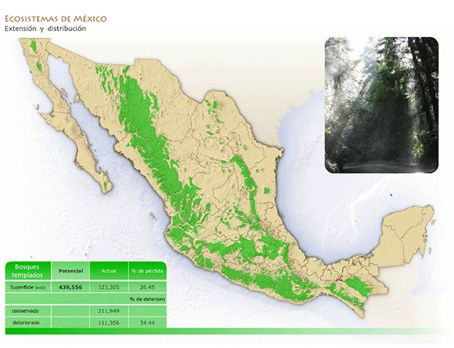Select the 'Potencial' column header

point(70,271)
